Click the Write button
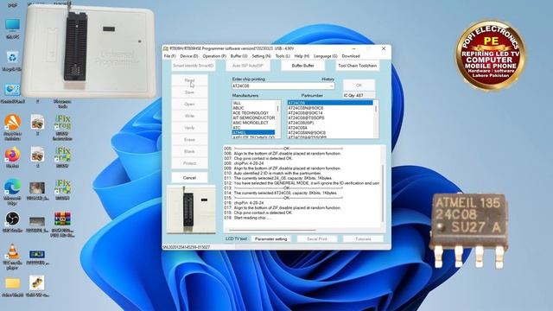The image size is (553, 311). (189, 116)
